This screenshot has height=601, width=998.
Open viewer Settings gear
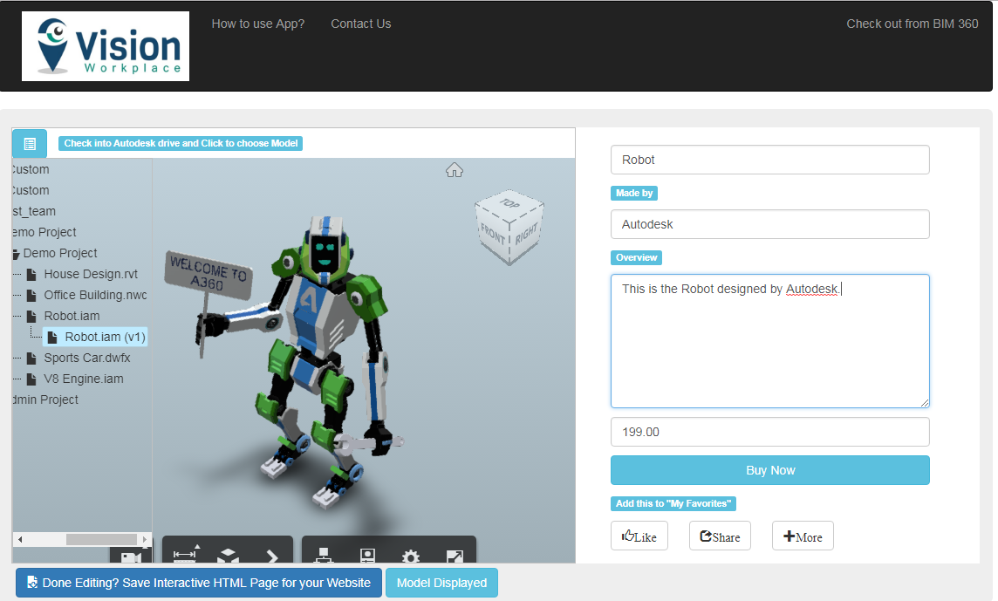click(x=411, y=557)
